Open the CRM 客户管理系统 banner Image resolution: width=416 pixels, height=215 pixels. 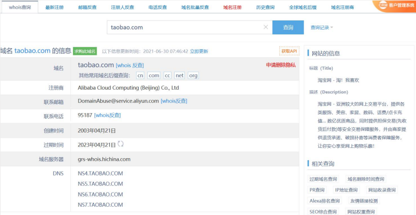[395, 6]
